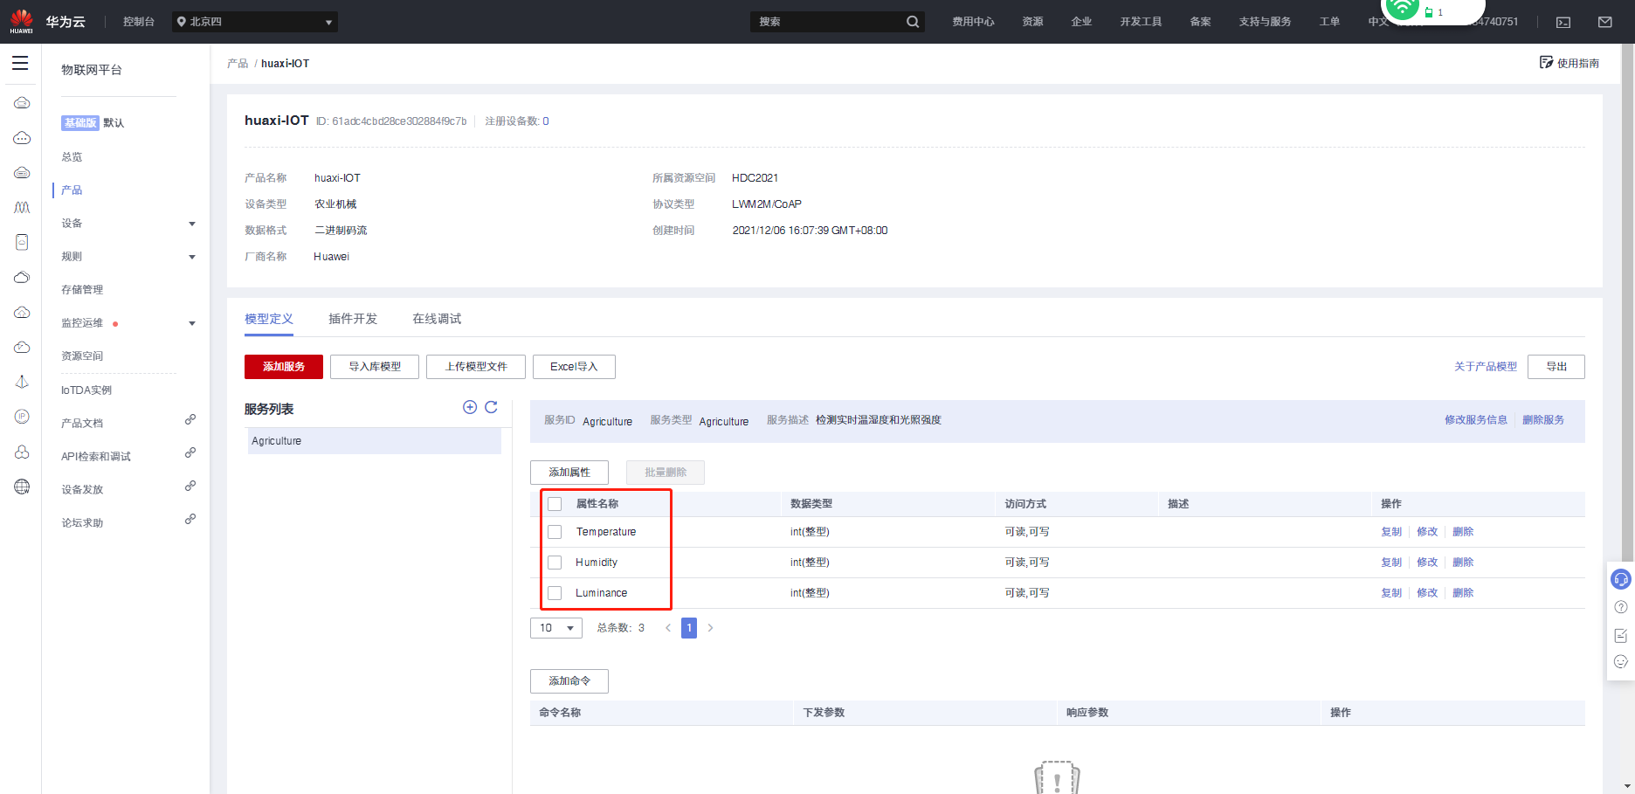Click the link icon beside 设备发放
The image size is (1635, 794).
point(190,487)
